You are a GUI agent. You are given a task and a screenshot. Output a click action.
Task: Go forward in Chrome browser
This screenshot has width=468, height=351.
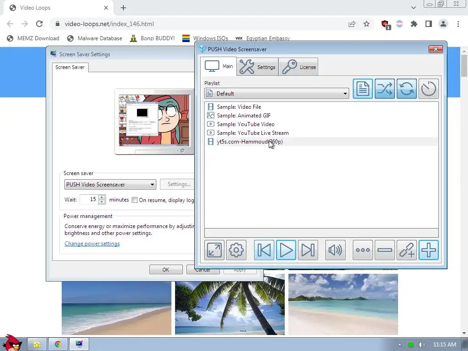25,24
